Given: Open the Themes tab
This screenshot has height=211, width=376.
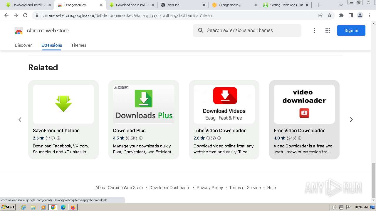Looking at the screenshot, I should [x=79, y=45].
